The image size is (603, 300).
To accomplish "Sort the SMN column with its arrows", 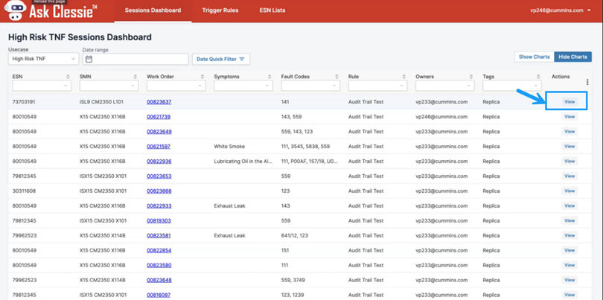I will click(x=135, y=77).
